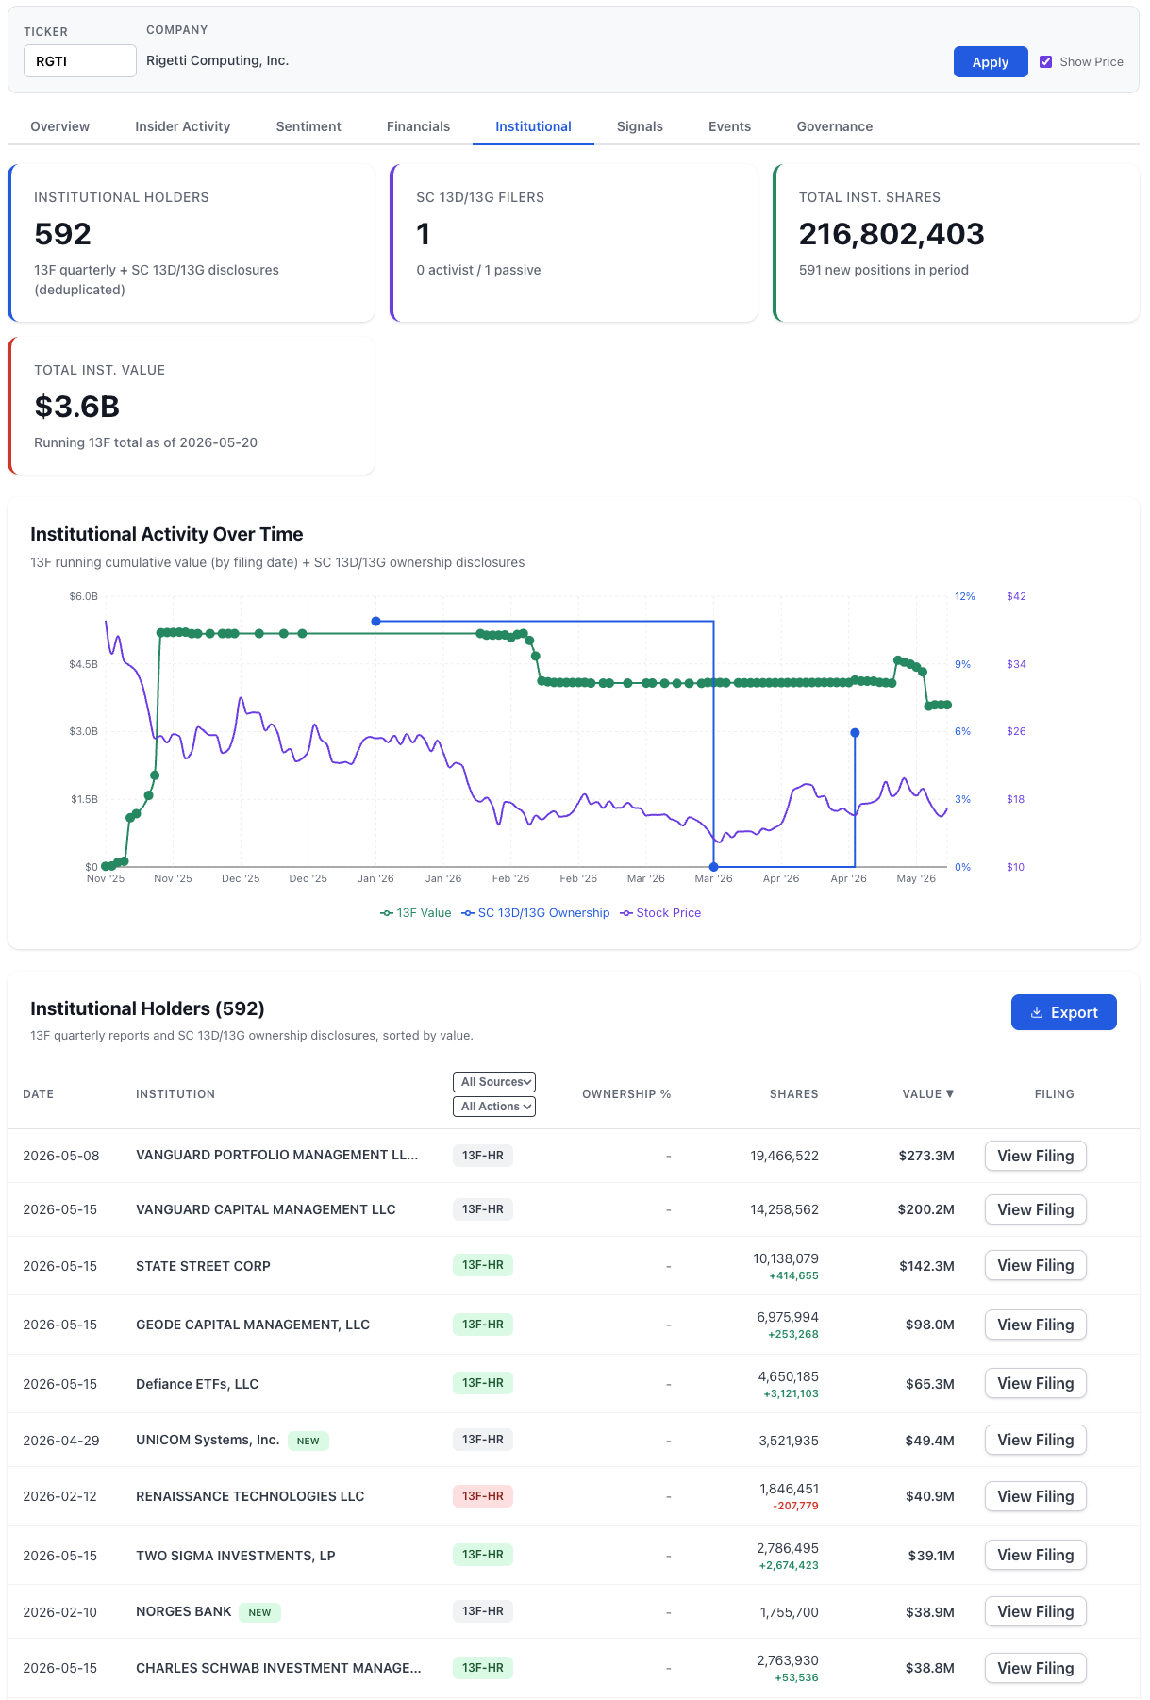Screen dimensions: 1150x1700
Task: View filing for Renaissance Technologies
Action: (x=1036, y=1496)
